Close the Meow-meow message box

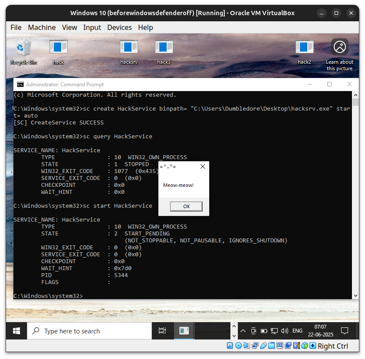click(x=203, y=166)
